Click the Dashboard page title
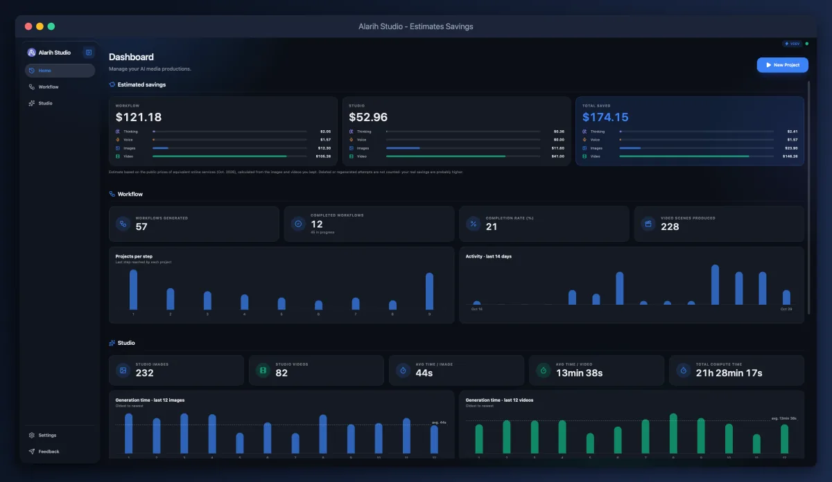832x482 pixels. tap(131, 57)
